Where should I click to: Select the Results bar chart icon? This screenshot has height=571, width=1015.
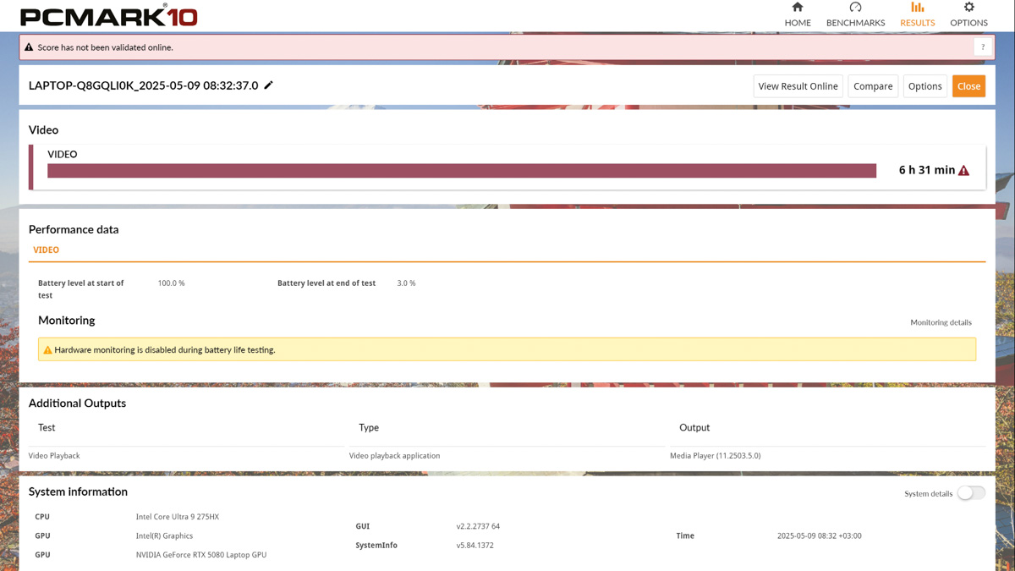click(x=918, y=8)
